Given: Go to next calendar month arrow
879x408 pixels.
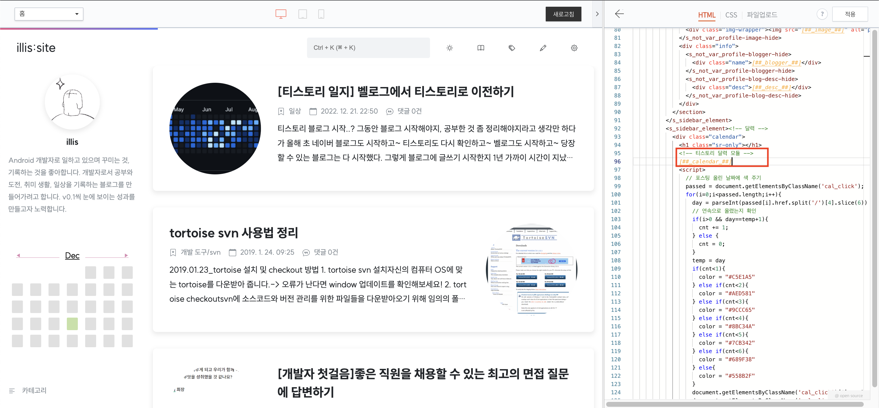Looking at the screenshot, I should click(126, 255).
